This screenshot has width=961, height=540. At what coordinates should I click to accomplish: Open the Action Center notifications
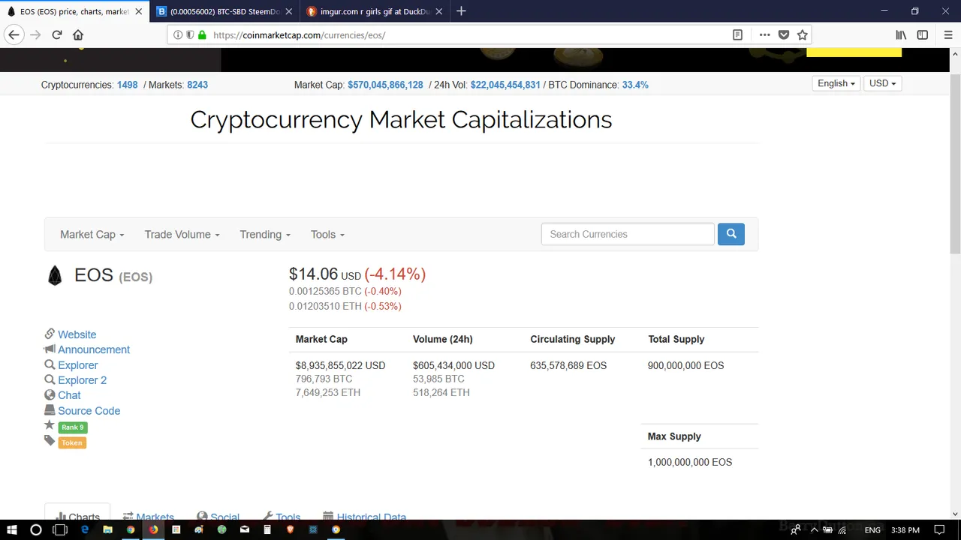(938, 530)
